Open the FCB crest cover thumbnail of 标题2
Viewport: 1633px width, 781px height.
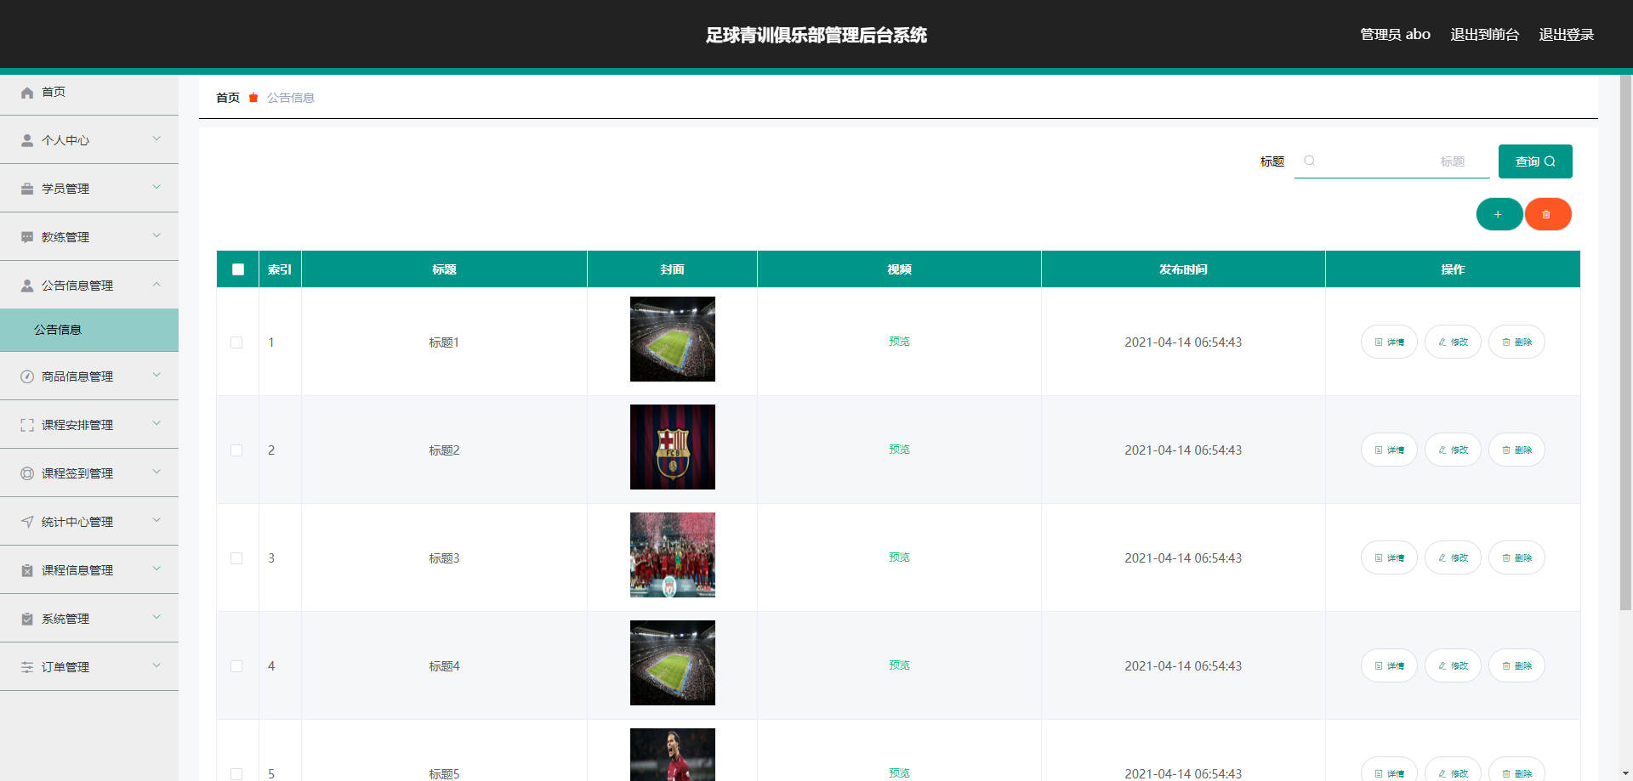coord(673,447)
